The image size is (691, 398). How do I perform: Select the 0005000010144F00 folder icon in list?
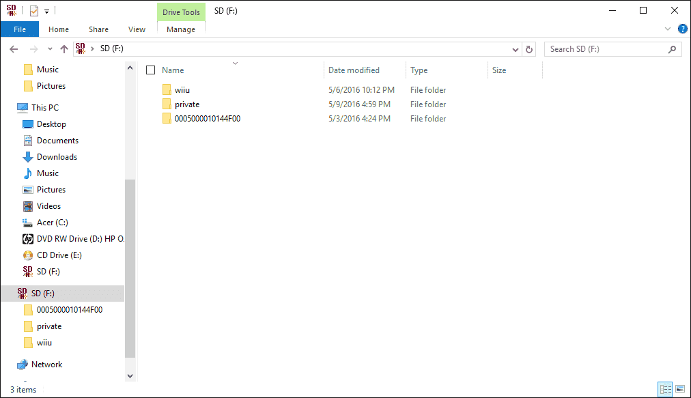[167, 119]
